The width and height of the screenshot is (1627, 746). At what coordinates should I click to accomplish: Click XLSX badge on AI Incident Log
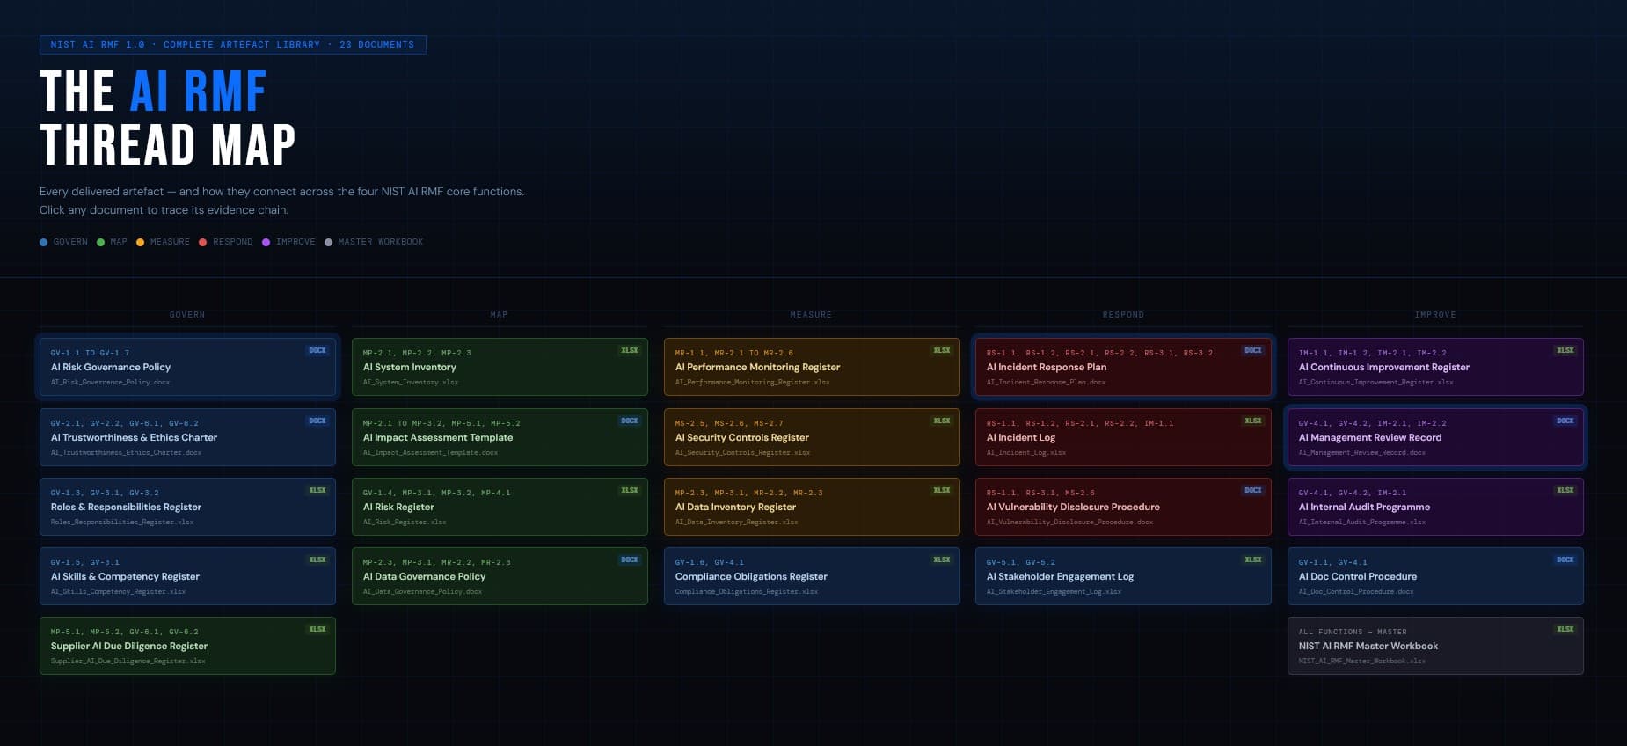pyautogui.click(x=1253, y=421)
